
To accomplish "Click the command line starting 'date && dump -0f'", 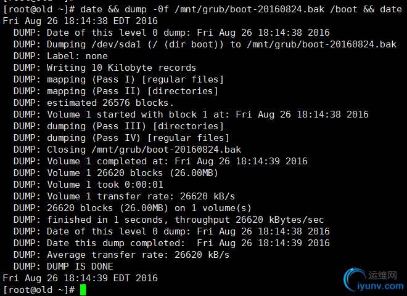I will (x=202, y=9).
